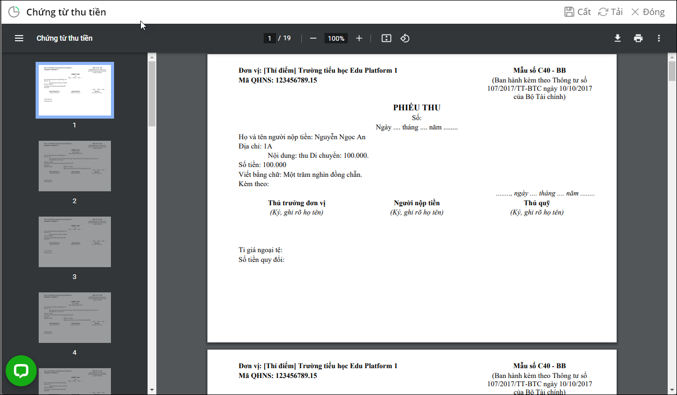Click the 'Kèm theo:' line
677x395 pixels.
254,184
